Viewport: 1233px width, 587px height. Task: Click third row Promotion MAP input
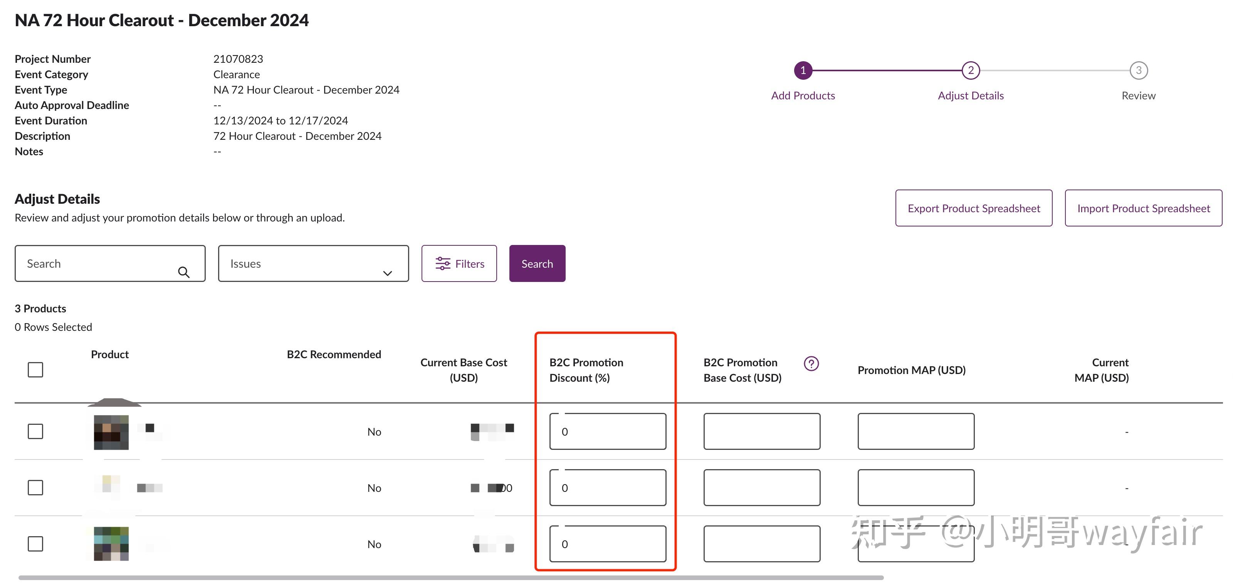click(916, 543)
